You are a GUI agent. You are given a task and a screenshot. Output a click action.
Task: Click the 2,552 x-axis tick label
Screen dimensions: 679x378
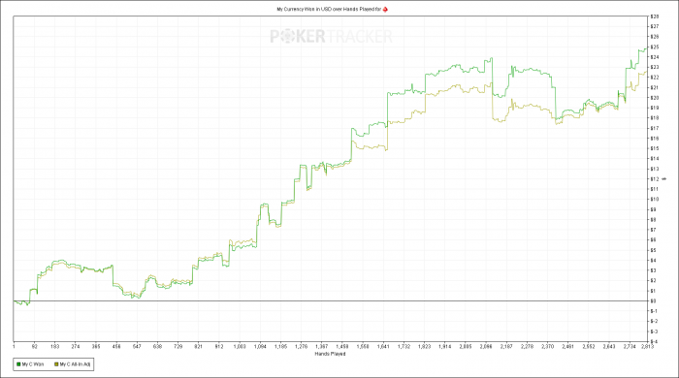click(x=589, y=346)
